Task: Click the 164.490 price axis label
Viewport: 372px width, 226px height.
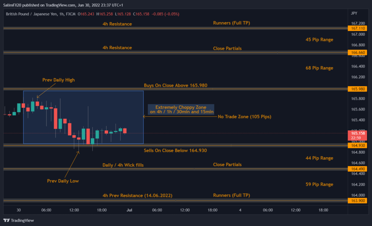Action: coord(357,169)
